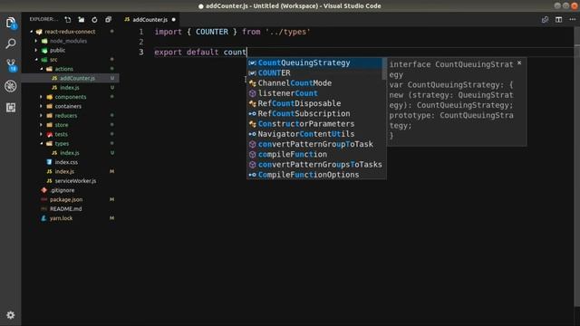Select ChannelCountMode suggestion
This screenshot has width=580, height=326.
click(314, 83)
